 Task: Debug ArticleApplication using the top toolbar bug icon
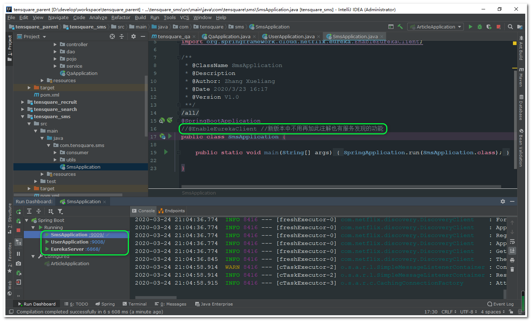[480, 27]
